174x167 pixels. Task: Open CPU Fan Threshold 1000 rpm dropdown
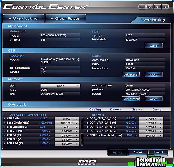coord(151,135)
